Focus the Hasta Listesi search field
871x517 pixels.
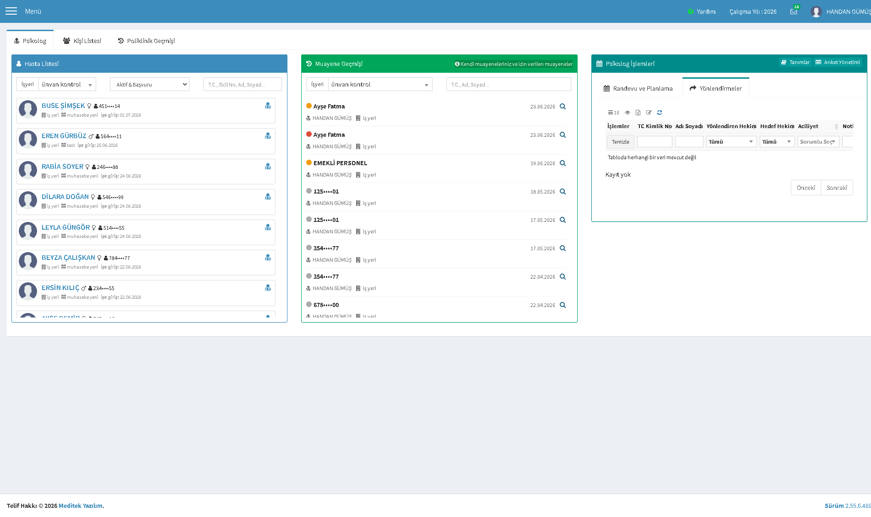(x=243, y=84)
